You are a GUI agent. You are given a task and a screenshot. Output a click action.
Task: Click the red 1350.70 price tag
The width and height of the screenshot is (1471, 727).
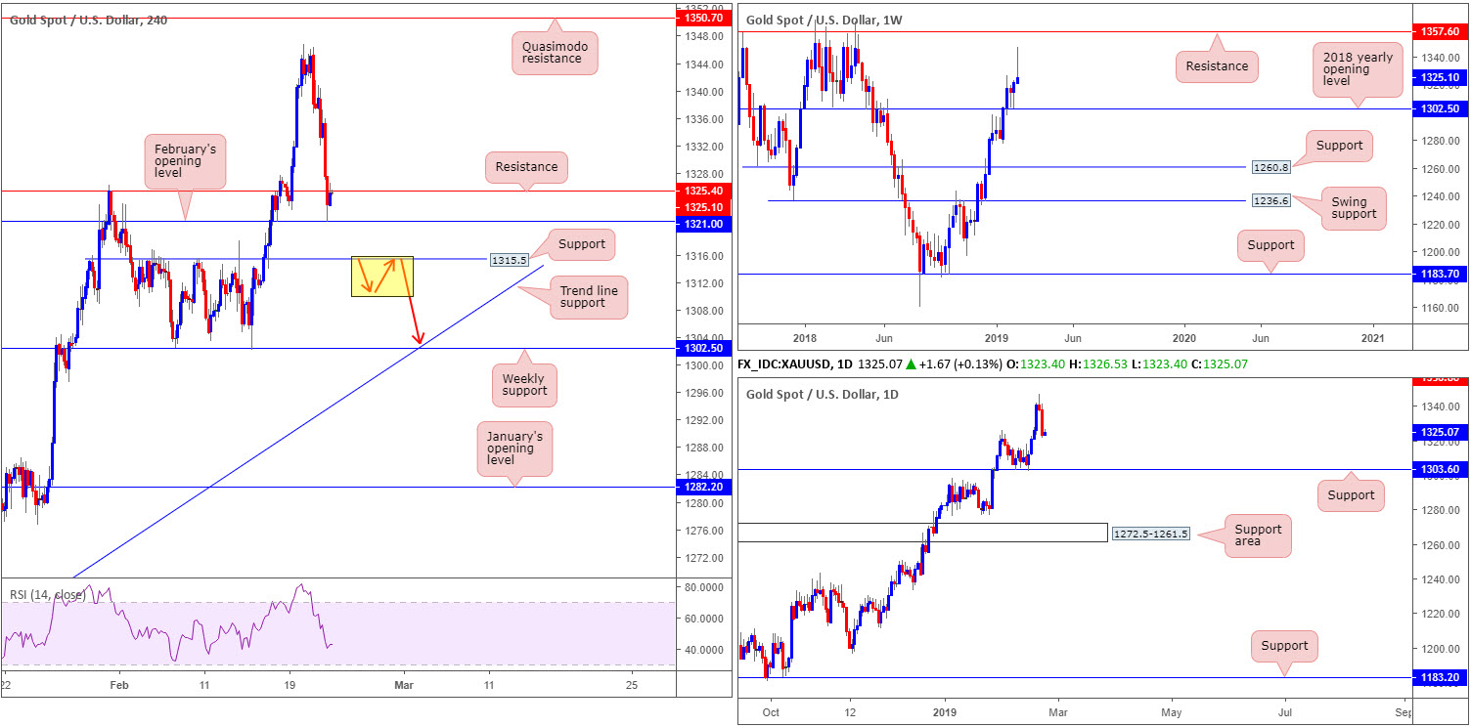point(704,18)
